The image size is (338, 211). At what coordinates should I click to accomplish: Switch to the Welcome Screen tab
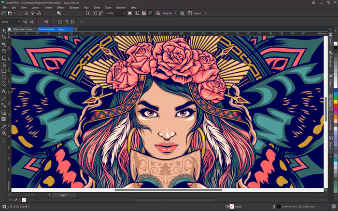click(x=23, y=29)
